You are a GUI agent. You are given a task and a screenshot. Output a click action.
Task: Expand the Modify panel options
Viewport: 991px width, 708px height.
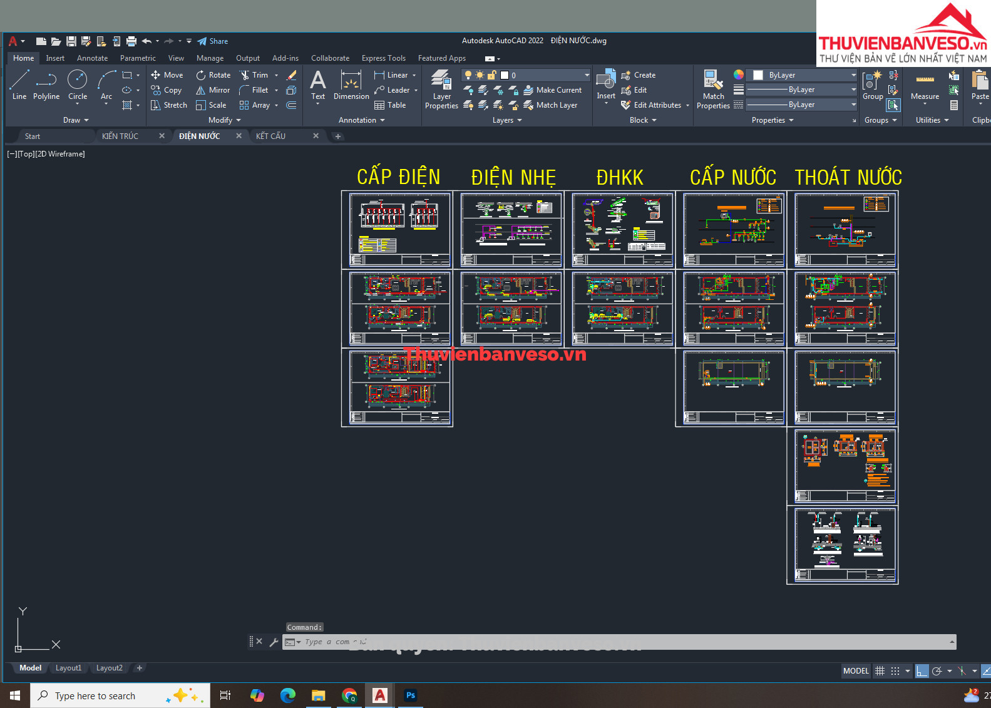[225, 120]
